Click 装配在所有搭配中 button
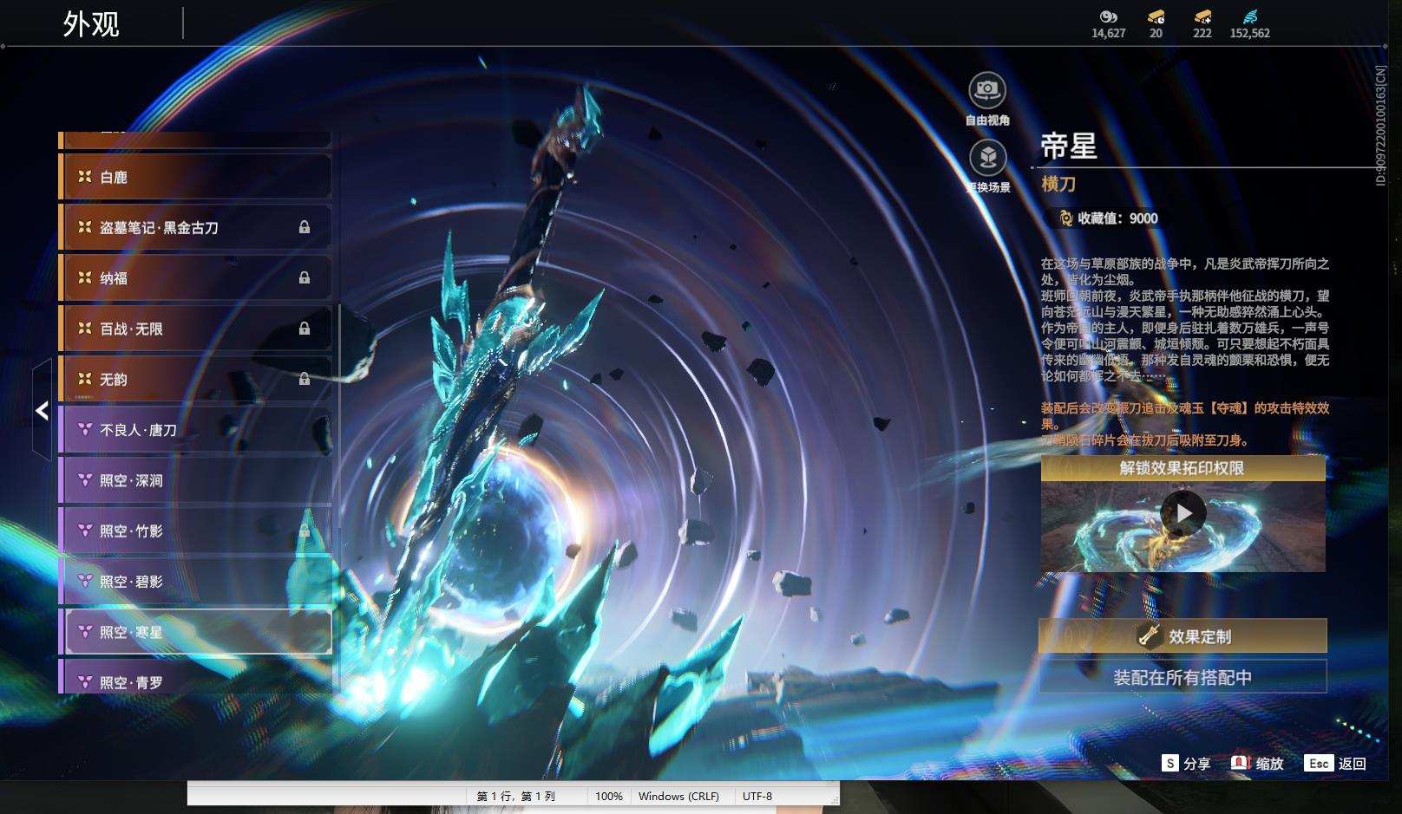Screen dimensions: 1402x814 pos(1183,677)
